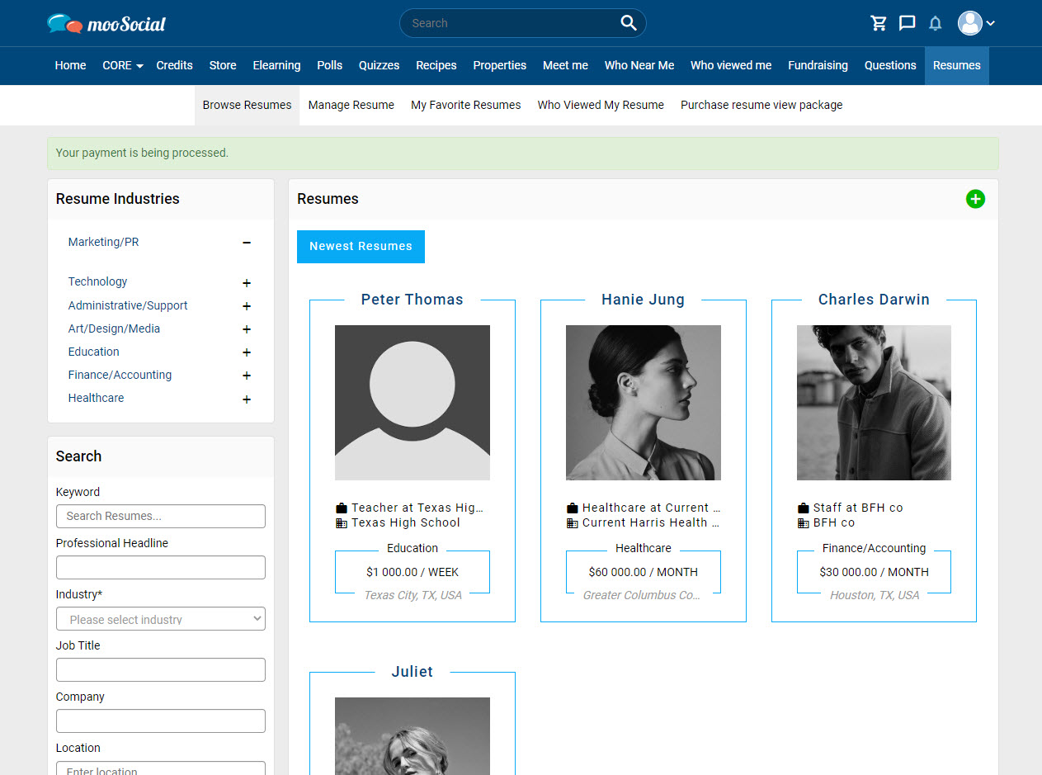This screenshot has width=1042, height=775.
Task: Open Charles Darwin resume name link
Action: [874, 300]
